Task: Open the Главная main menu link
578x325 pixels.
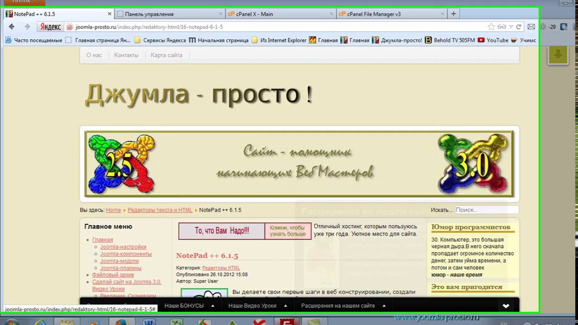Action: click(x=103, y=240)
